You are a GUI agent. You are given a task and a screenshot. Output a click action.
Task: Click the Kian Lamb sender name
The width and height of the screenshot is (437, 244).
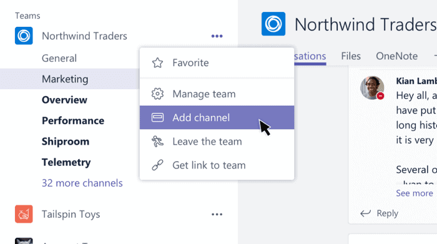click(x=416, y=81)
